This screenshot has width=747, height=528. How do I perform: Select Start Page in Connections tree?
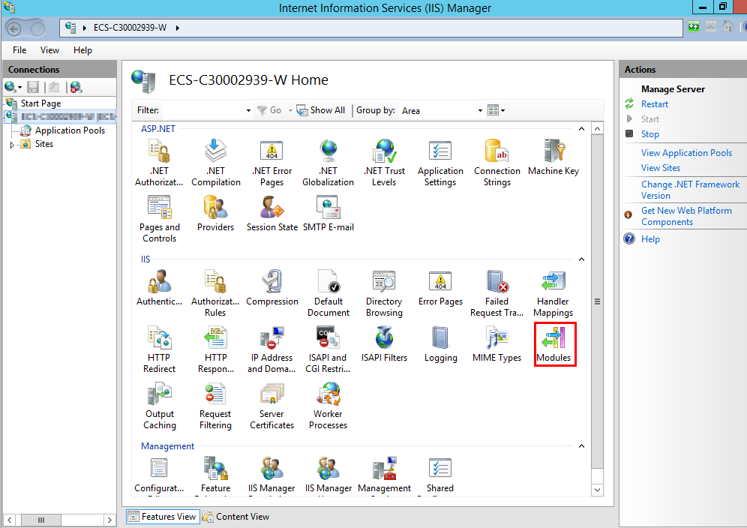(40, 103)
